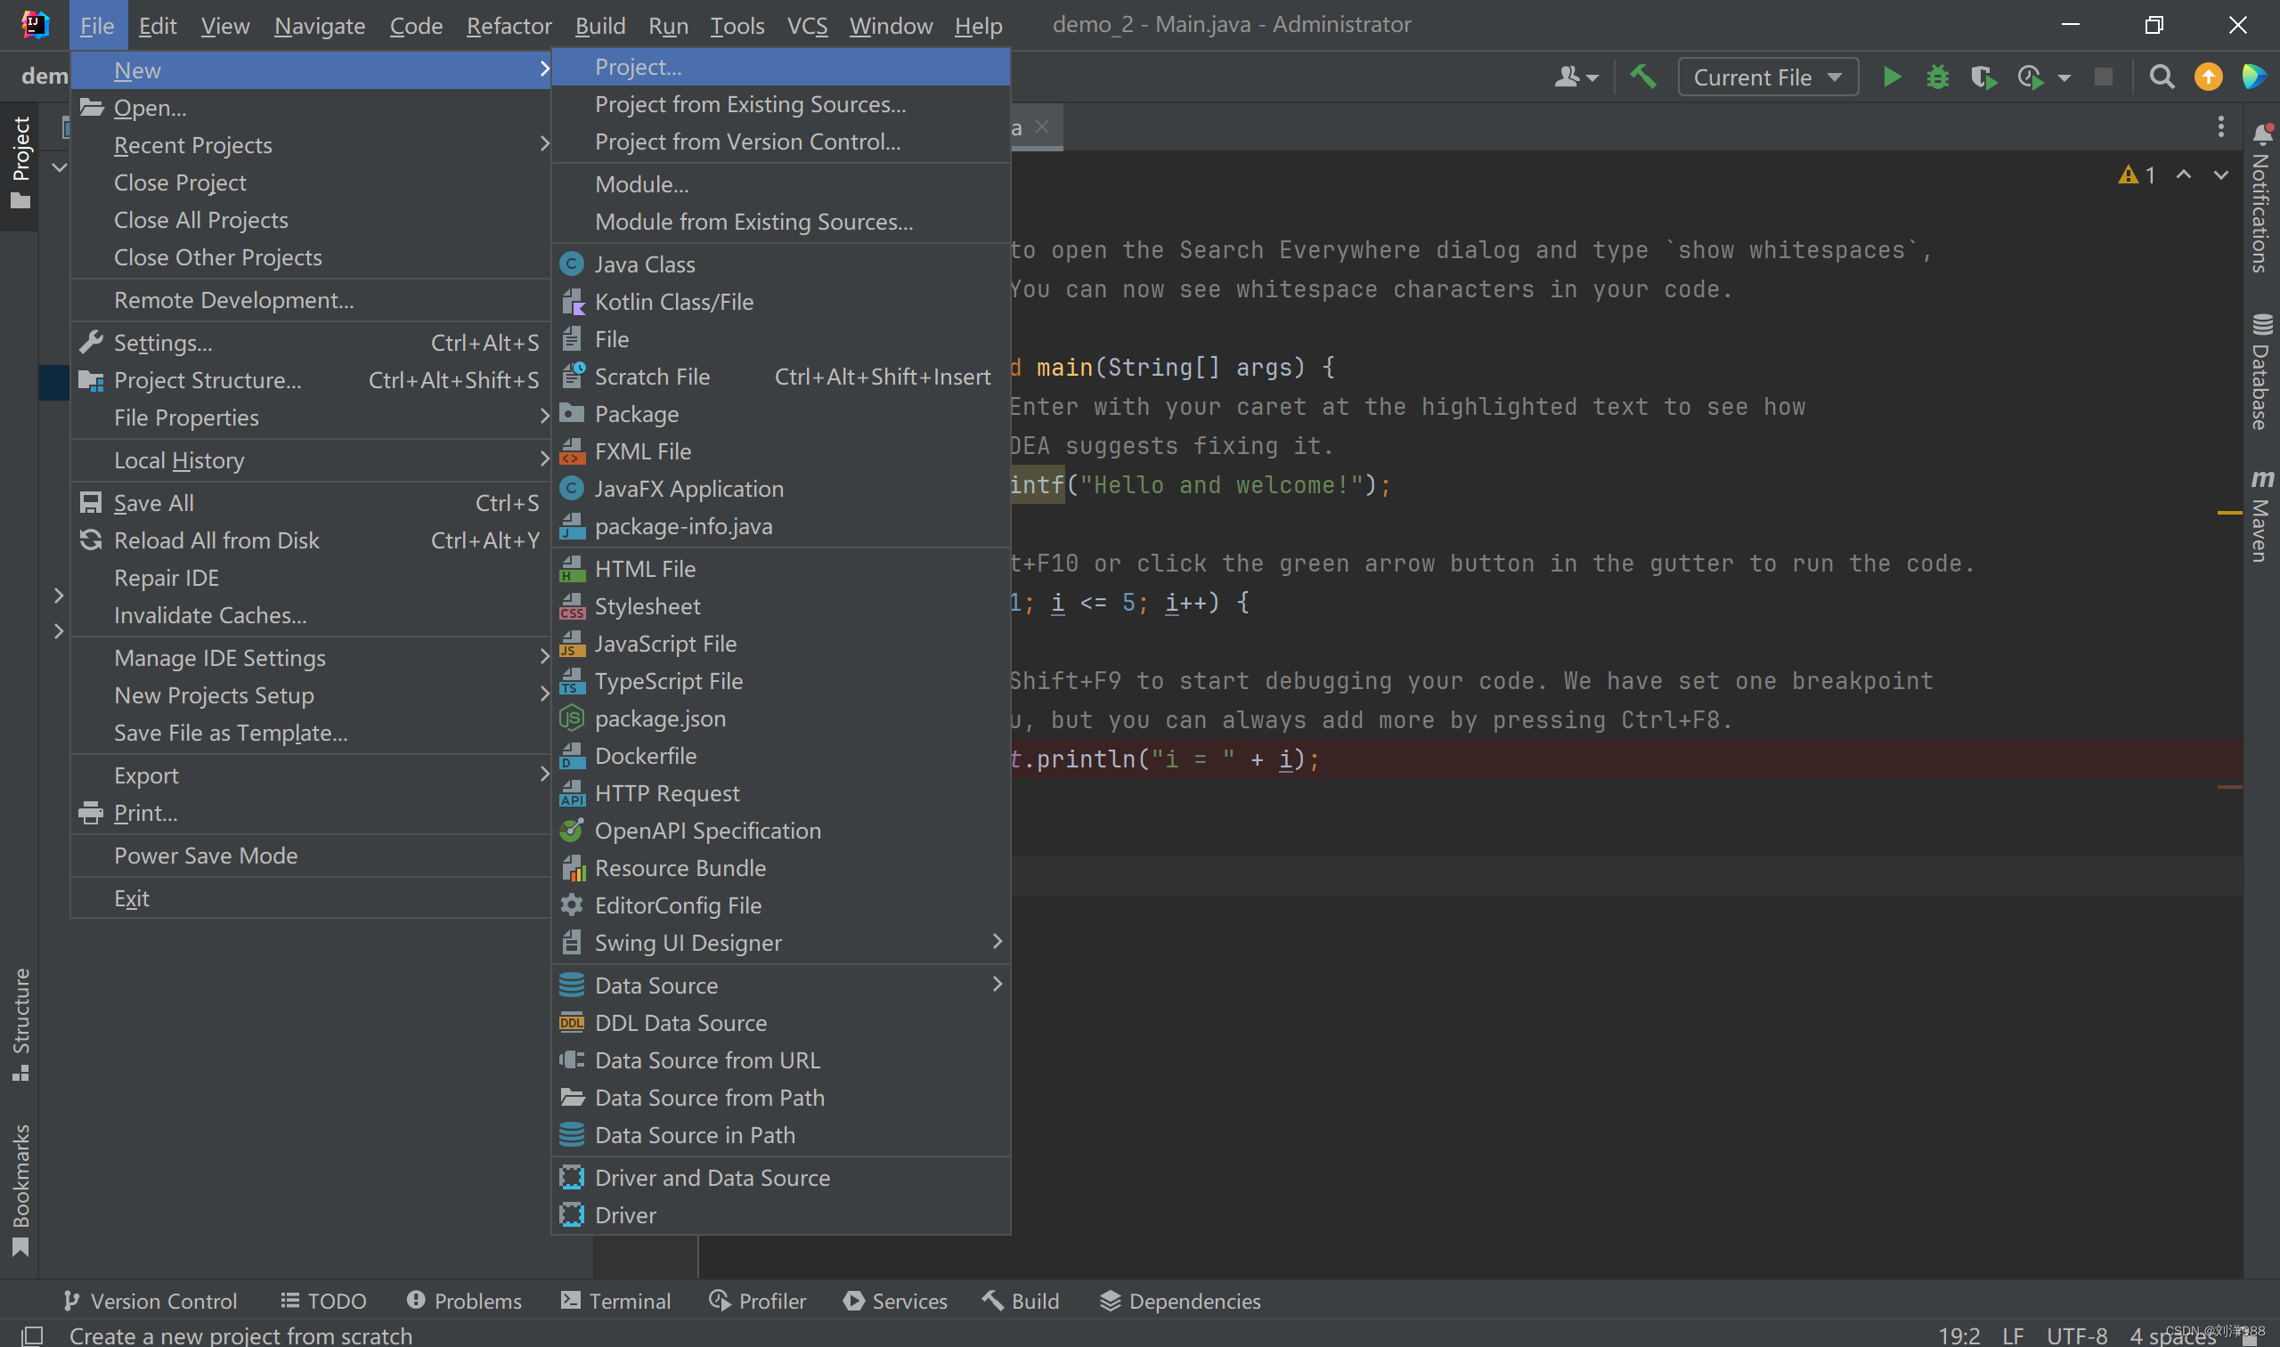Expand Swing UI Designer submenu
Screen dimensions: 2280x1347
pos(781,942)
